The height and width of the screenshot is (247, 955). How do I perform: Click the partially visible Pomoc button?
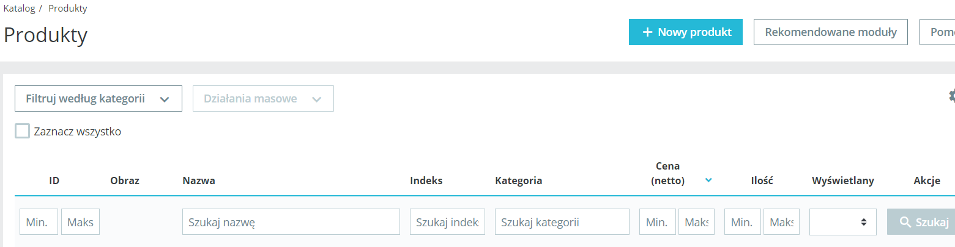click(x=939, y=32)
